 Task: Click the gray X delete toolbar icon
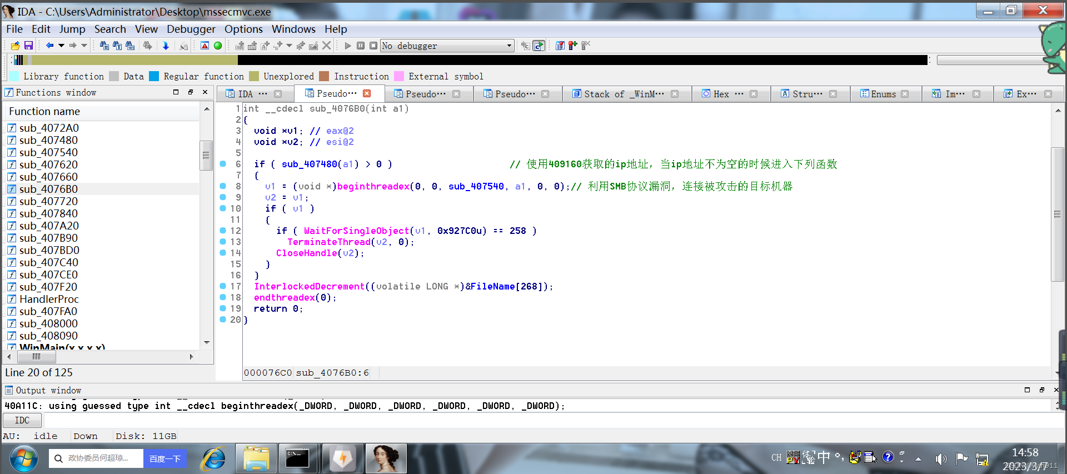coord(327,46)
